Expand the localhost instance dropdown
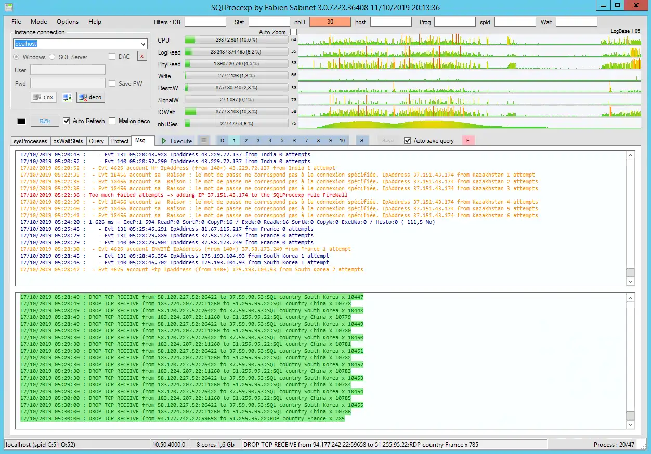This screenshot has width=651, height=454. pyautogui.click(x=144, y=44)
